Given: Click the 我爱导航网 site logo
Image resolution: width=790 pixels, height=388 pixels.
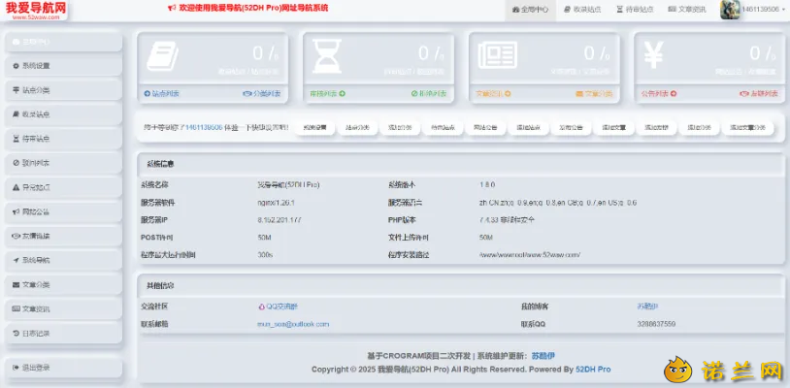Looking at the screenshot, I should pos(36,10).
